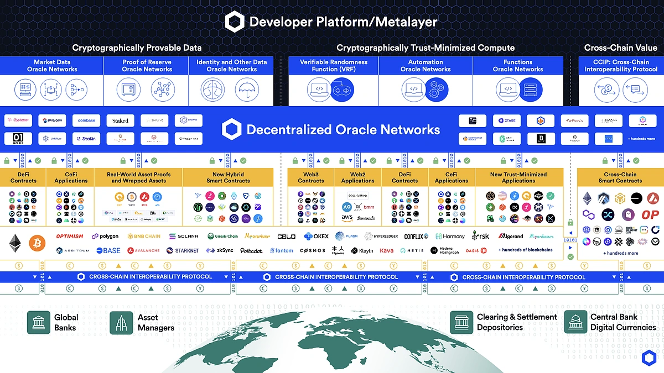Select the Market Data Oracle Networks header
This screenshot has height=373, width=664.
[x=52, y=66]
